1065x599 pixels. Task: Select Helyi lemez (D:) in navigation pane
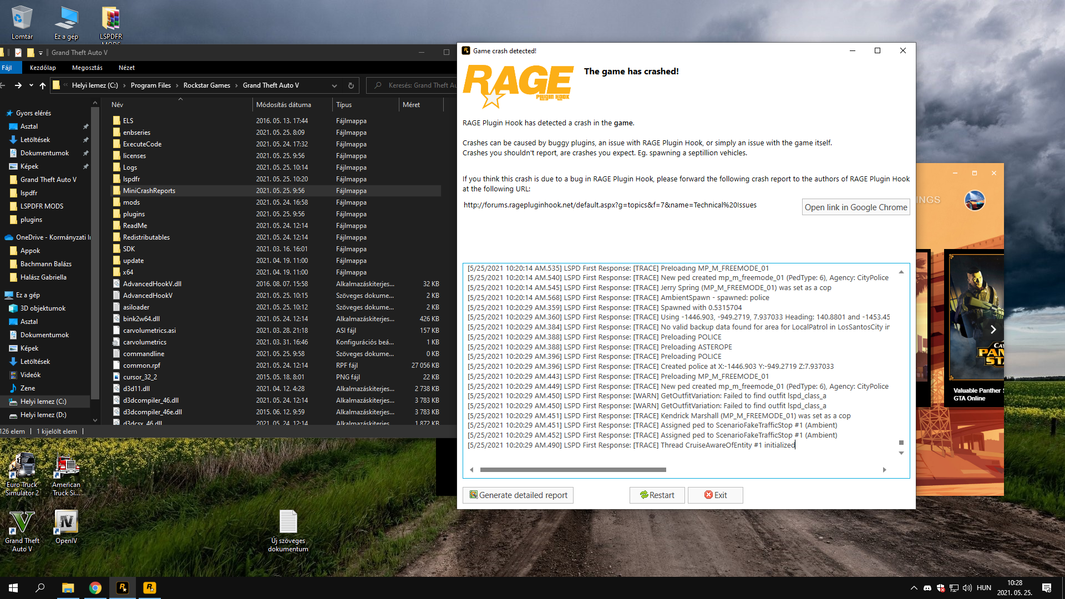click(43, 415)
